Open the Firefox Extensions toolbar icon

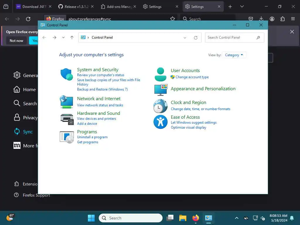point(282,19)
